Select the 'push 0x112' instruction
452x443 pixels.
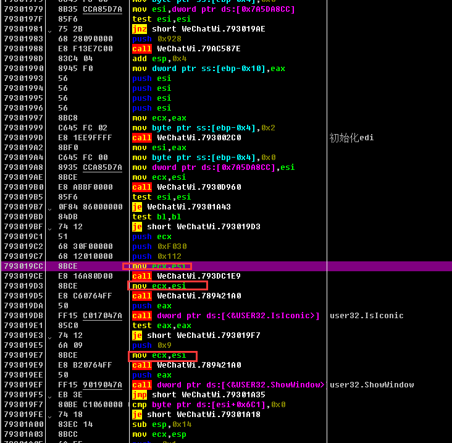pyautogui.click(x=156, y=256)
